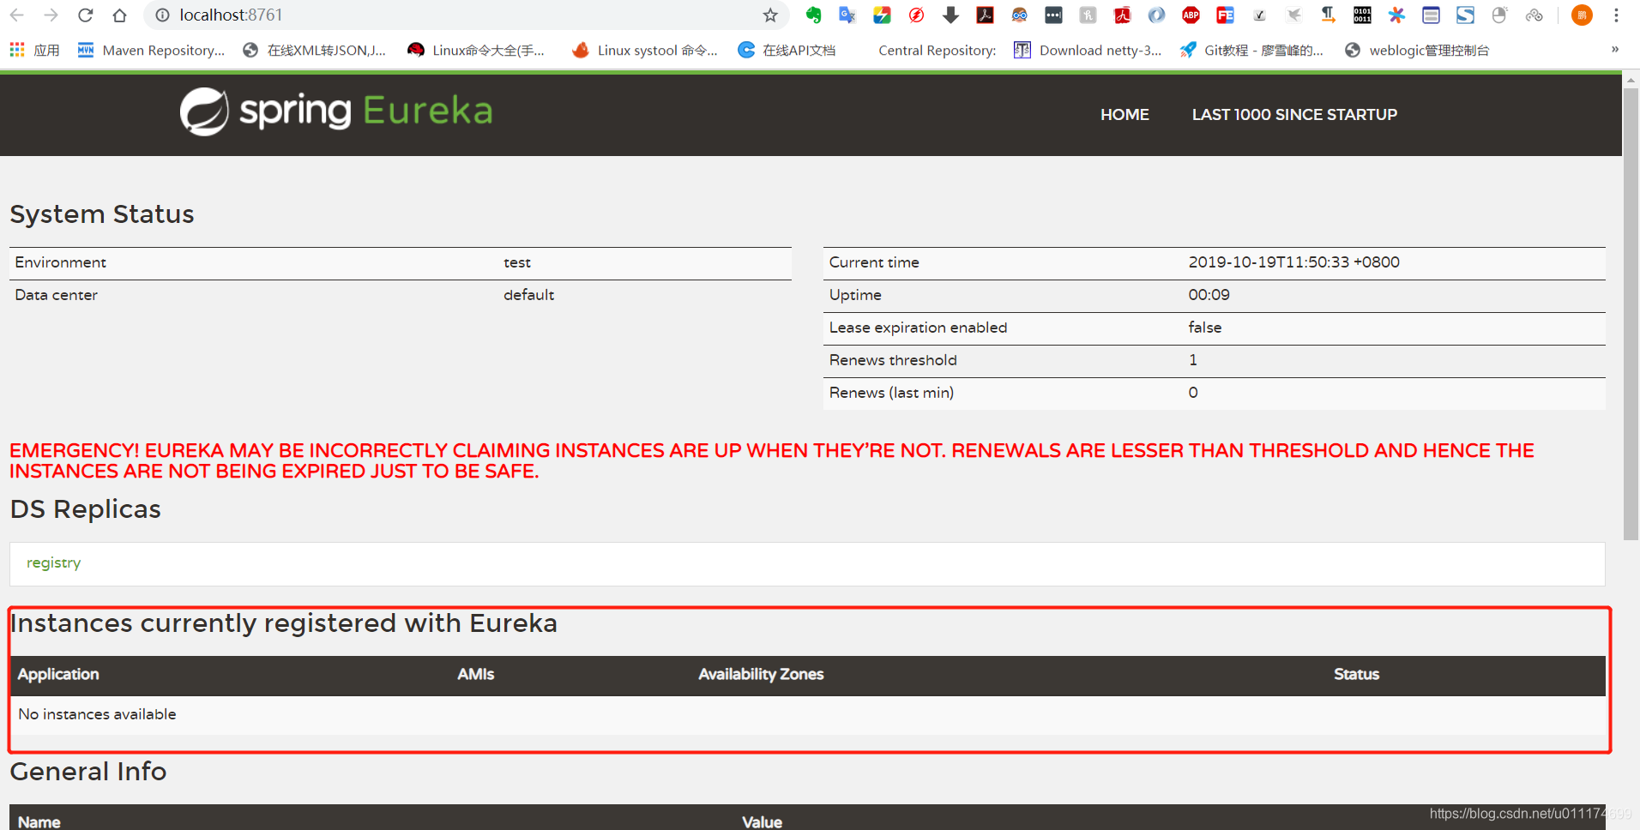Viewport: 1640px width, 830px height.
Task: Select the Current time value
Action: tap(1293, 262)
